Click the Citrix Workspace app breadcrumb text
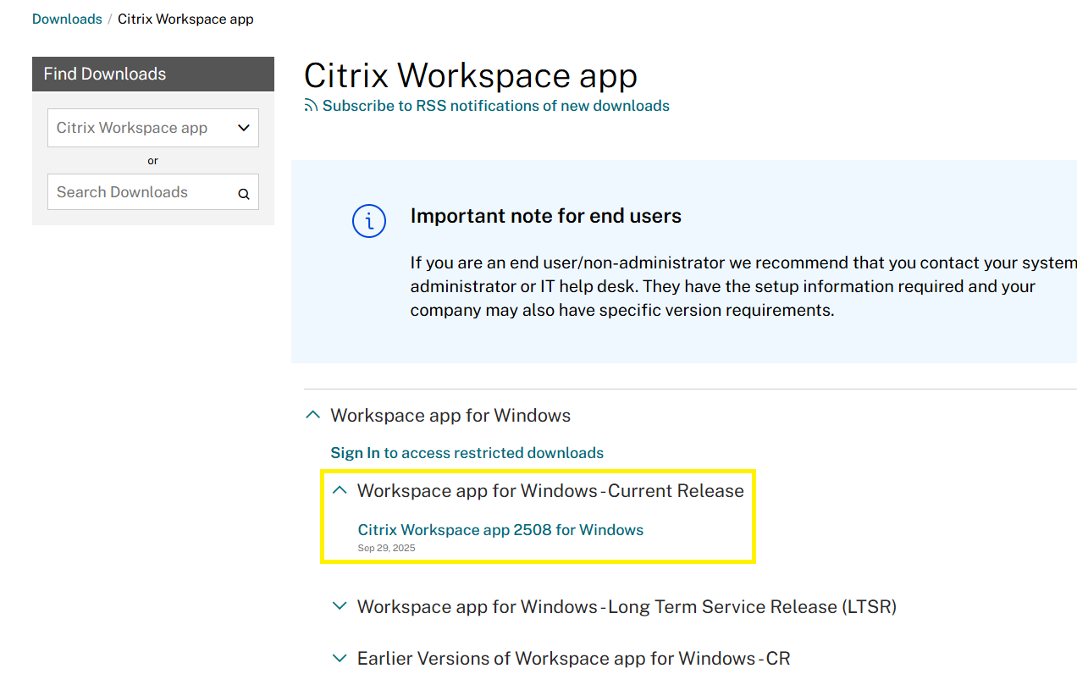The image size is (1077, 674). [185, 19]
